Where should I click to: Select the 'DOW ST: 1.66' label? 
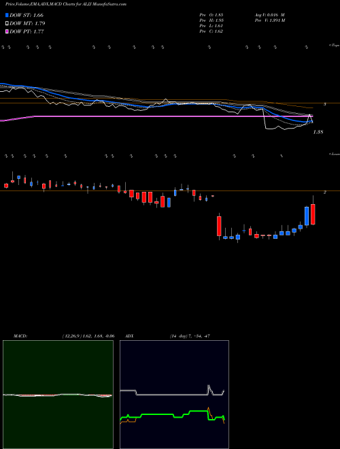click(x=27, y=15)
